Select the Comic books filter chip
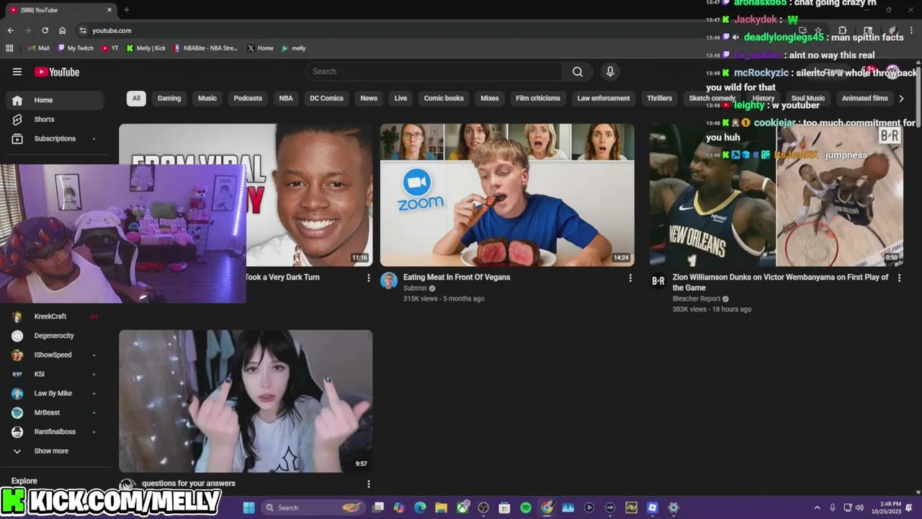Viewport: 922px width, 519px height. (444, 98)
